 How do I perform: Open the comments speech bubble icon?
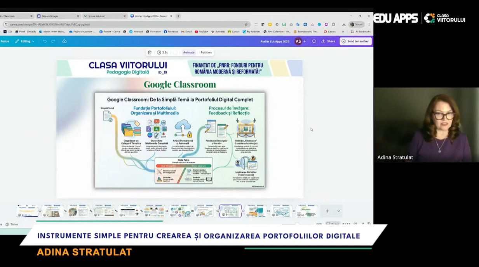pyautogui.click(x=314, y=41)
